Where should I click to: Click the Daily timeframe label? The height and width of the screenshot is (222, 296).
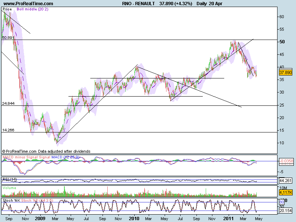click(x=202, y=4)
